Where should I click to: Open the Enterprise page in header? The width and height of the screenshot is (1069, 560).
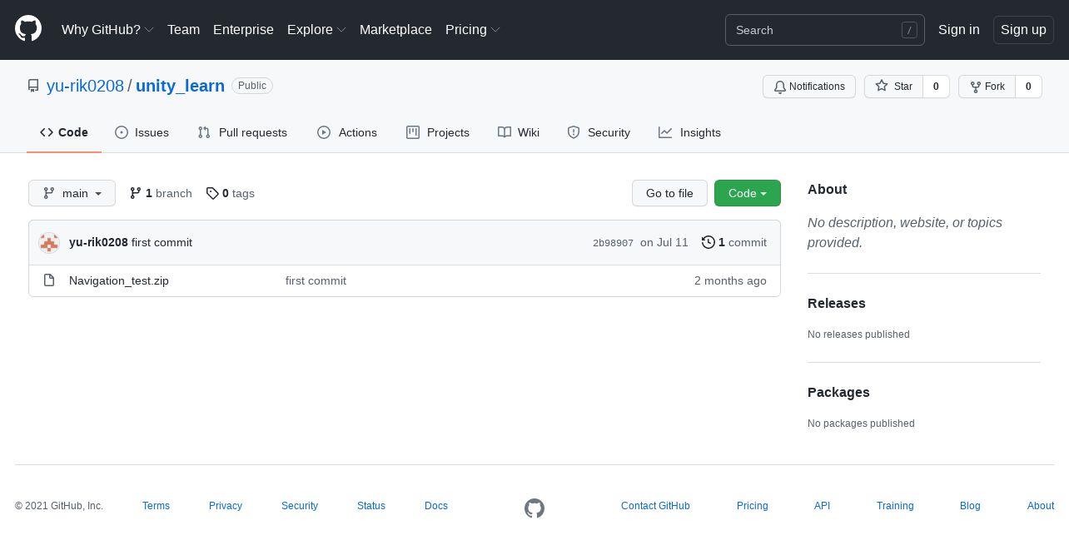(243, 29)
